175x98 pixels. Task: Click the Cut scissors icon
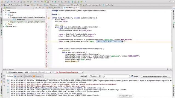(x=18, y=2)
